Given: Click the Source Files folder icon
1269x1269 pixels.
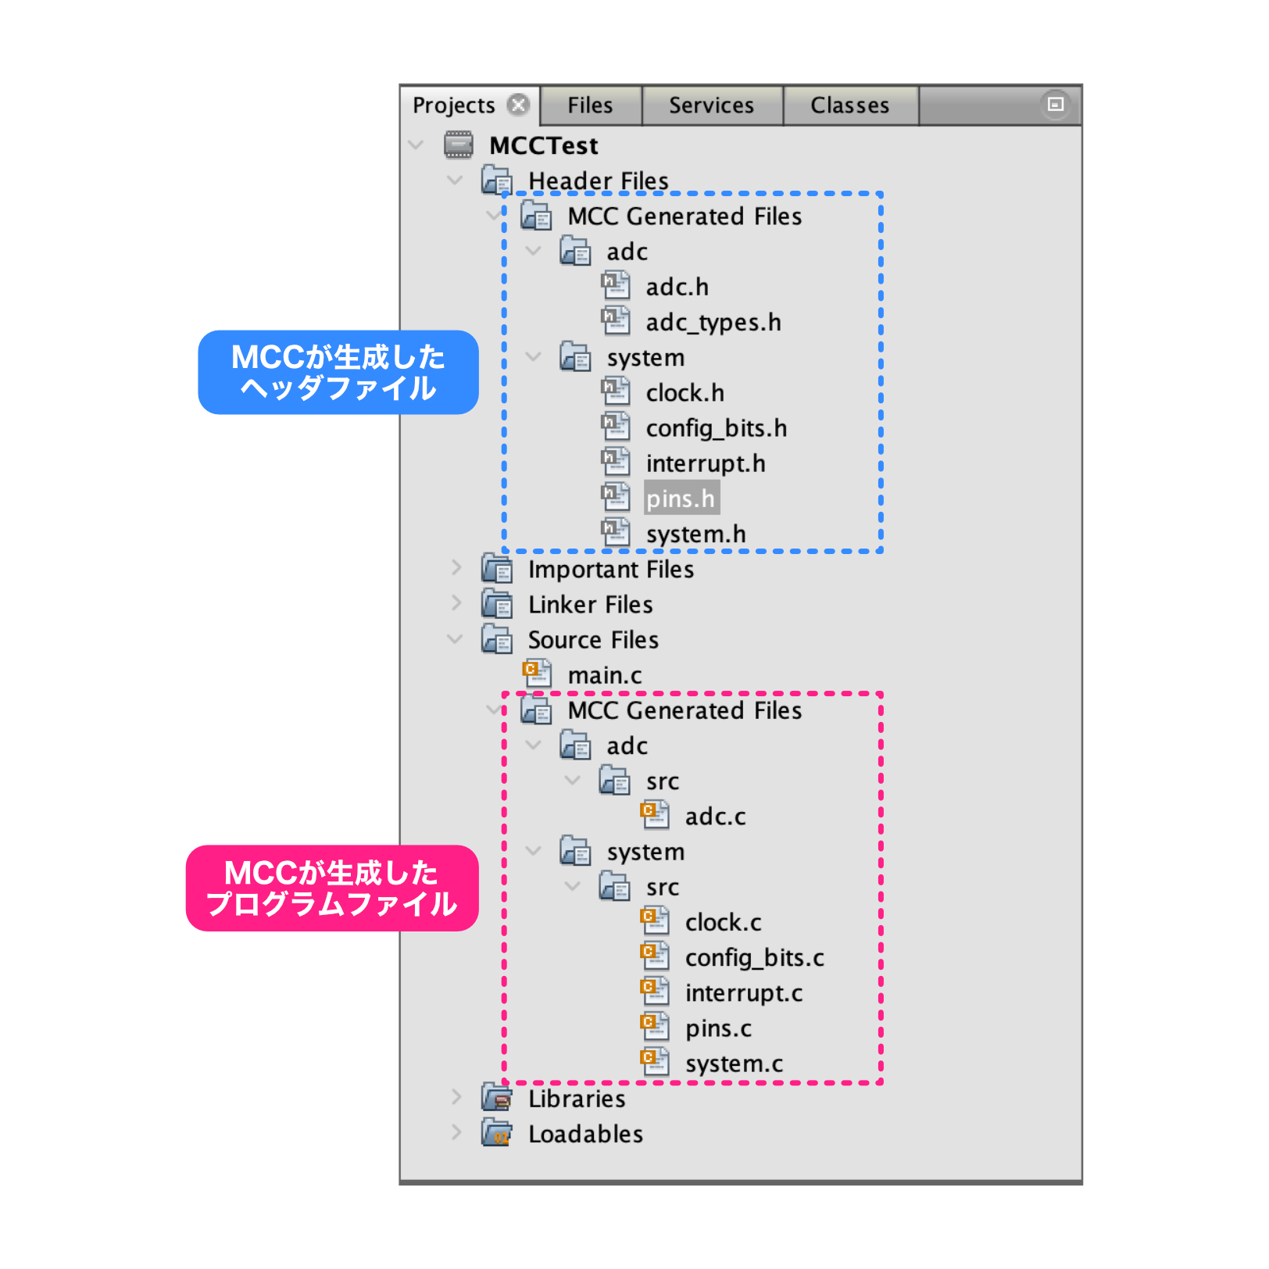Looking at the screenshot, I should coord(497,638).
